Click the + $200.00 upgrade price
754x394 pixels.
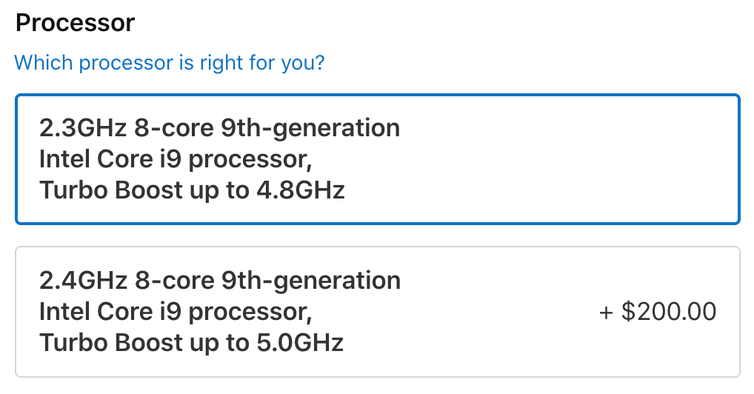(658, 312)
